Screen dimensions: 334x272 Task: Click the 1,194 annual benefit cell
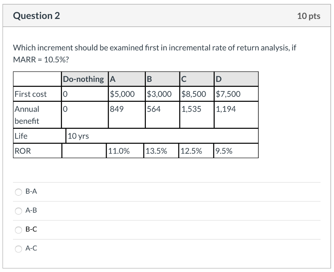pyautogui.click(x=236, y=115)
